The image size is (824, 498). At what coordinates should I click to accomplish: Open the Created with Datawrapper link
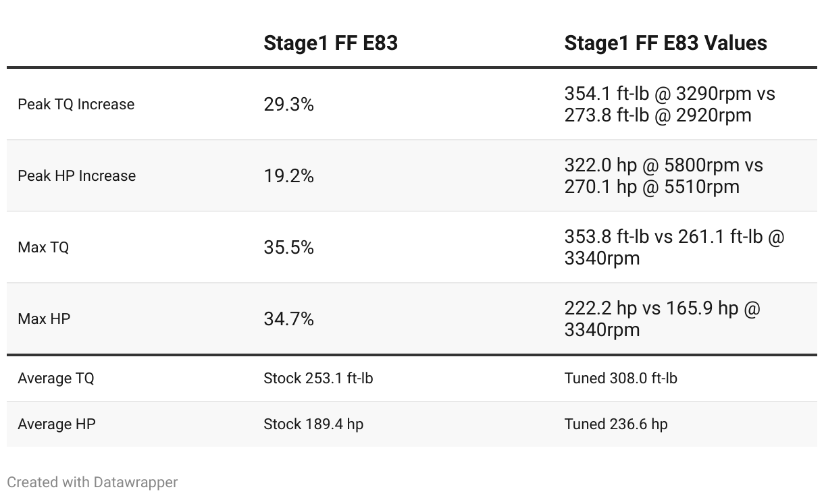click(93, 482)
